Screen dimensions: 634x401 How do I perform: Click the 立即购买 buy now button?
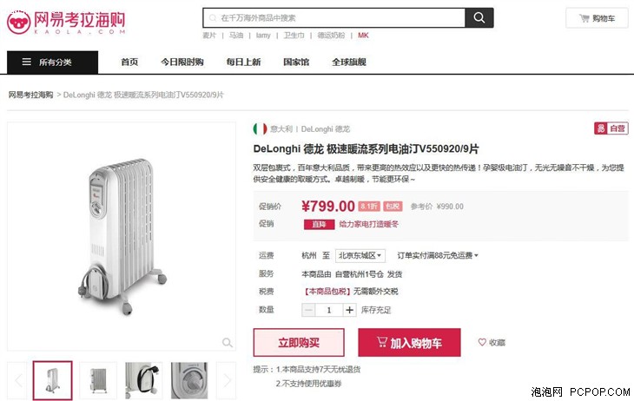coord(299,342)
